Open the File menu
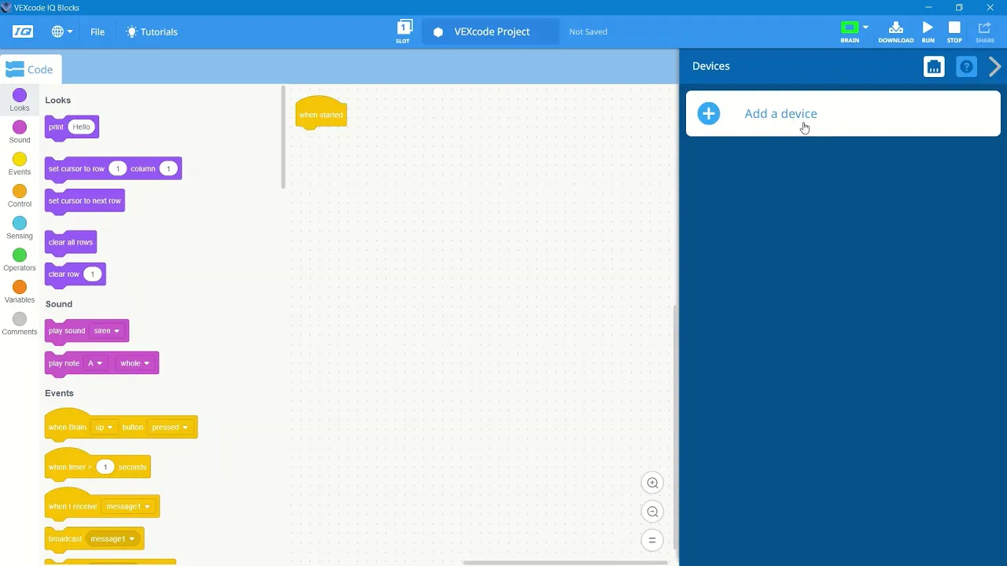The height and width of the screenshot is (566, 1007). click(98, 32)
